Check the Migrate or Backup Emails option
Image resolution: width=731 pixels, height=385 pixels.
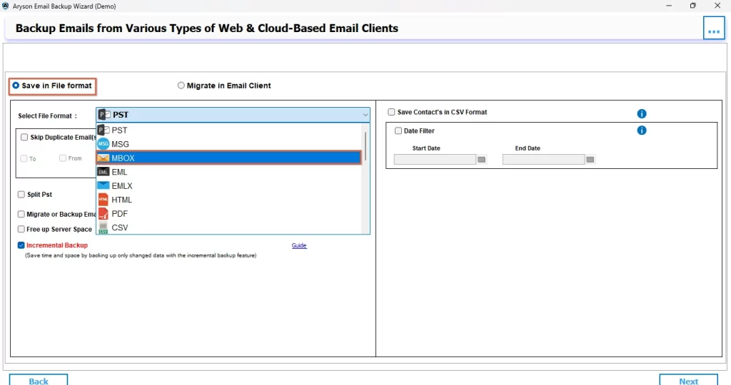point(21,214)
